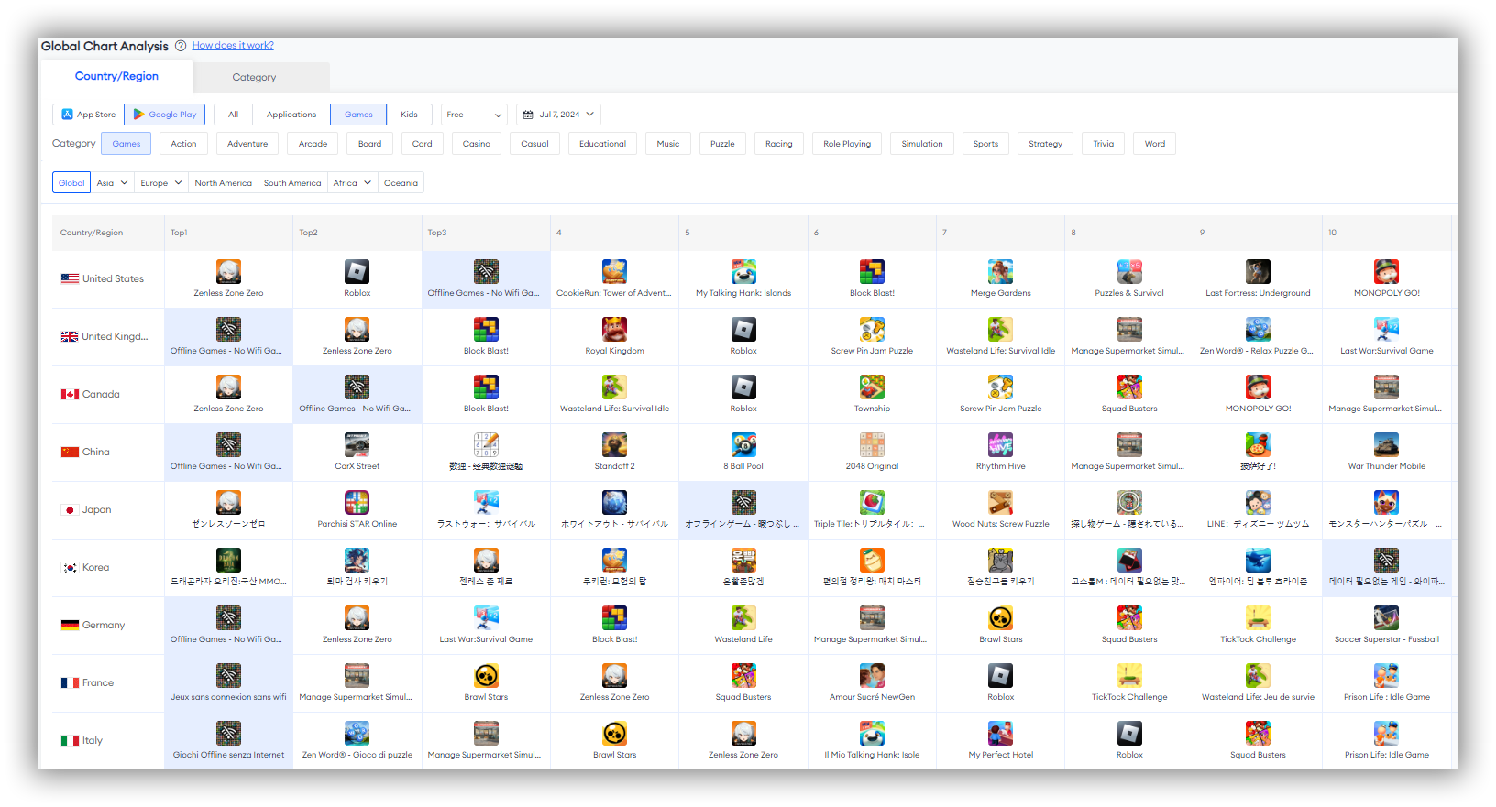The height and width of the screenshot is (807, 1496).
Task: Open Soccer Superstar - Fussball app icon
Action: [x=1386, y=617]
